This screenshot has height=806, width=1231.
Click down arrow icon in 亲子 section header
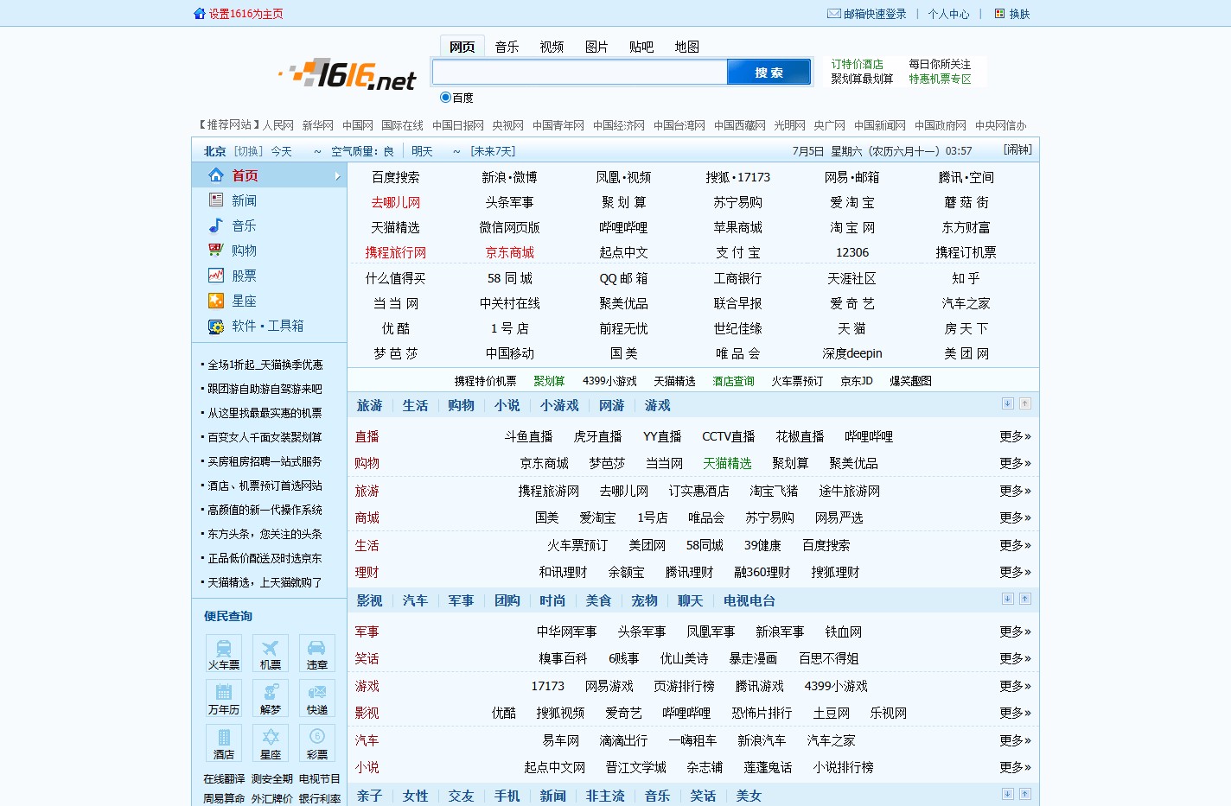coord(1008,794)
